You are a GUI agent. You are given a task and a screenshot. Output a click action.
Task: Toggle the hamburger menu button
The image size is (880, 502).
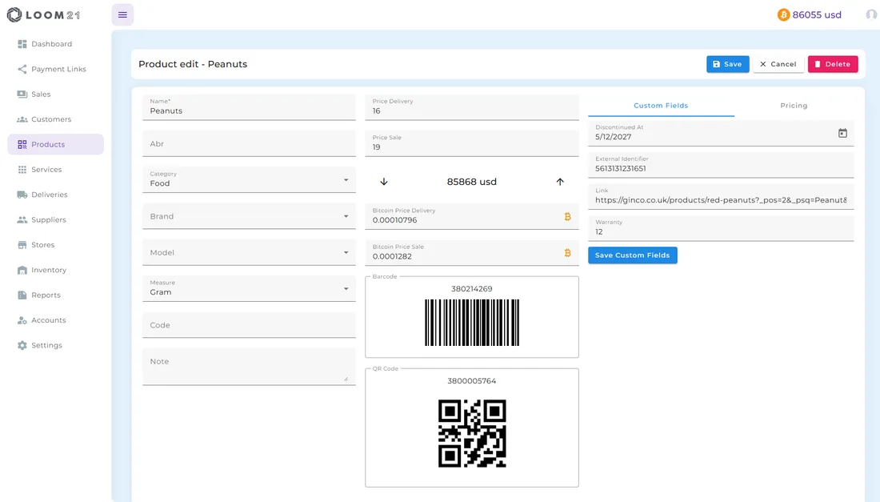122,14
